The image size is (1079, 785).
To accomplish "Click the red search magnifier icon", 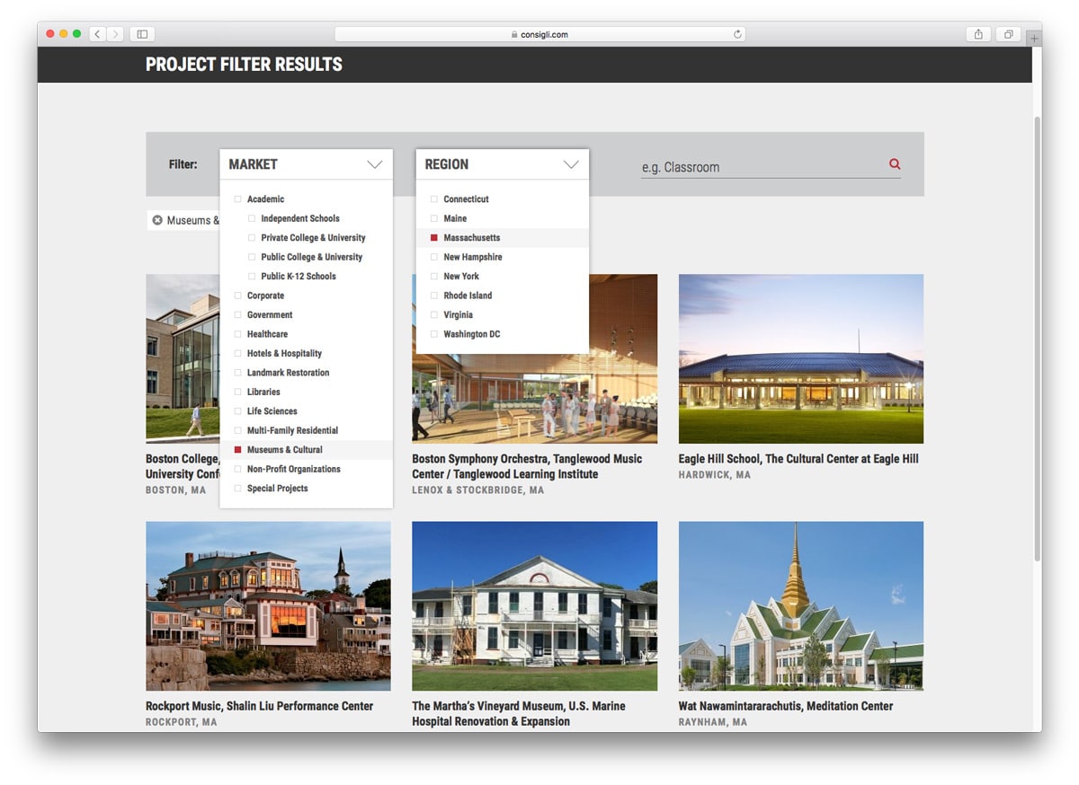I will 895,164.
